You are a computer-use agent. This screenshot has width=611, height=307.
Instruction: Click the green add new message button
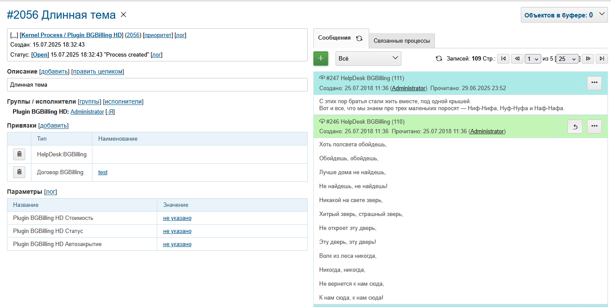pos(321,58)
